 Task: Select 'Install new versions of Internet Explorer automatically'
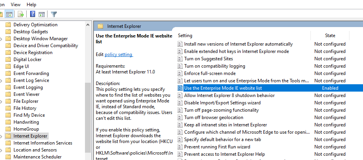pyautogui.click(x=238, y=44)
